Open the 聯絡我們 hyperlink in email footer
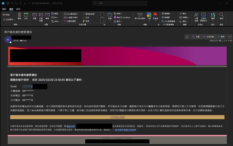The width and height of the screenshot is (233, 146). [x=71, y=126]
